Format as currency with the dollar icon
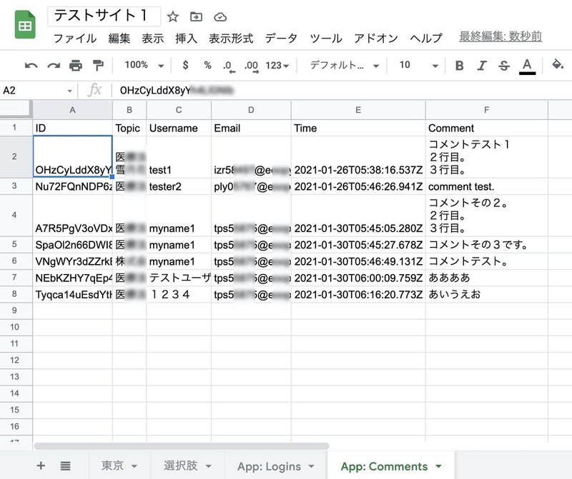This screenshot has width=572, height=479. pyautogui.click(x=185, y=65)
